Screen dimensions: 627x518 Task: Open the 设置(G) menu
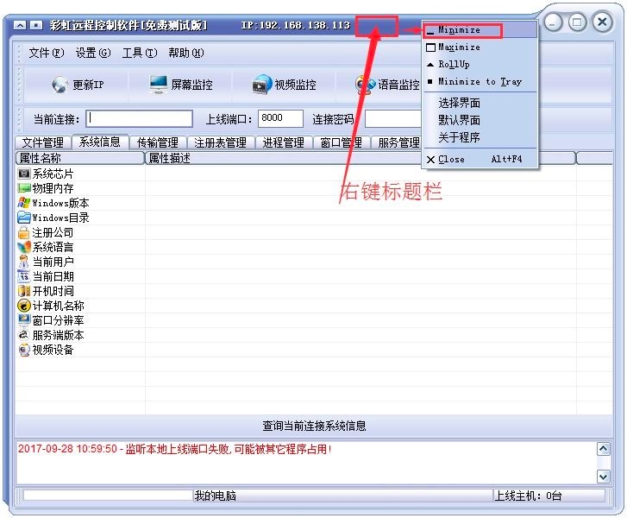(93, 53)
